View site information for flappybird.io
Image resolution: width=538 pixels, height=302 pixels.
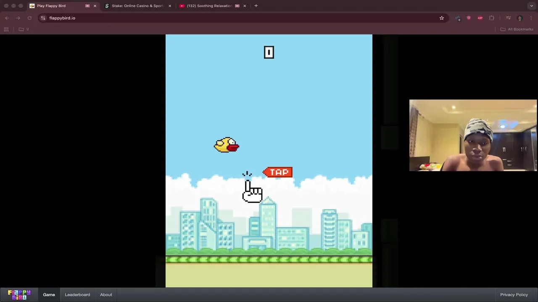(x=43, y=18)
